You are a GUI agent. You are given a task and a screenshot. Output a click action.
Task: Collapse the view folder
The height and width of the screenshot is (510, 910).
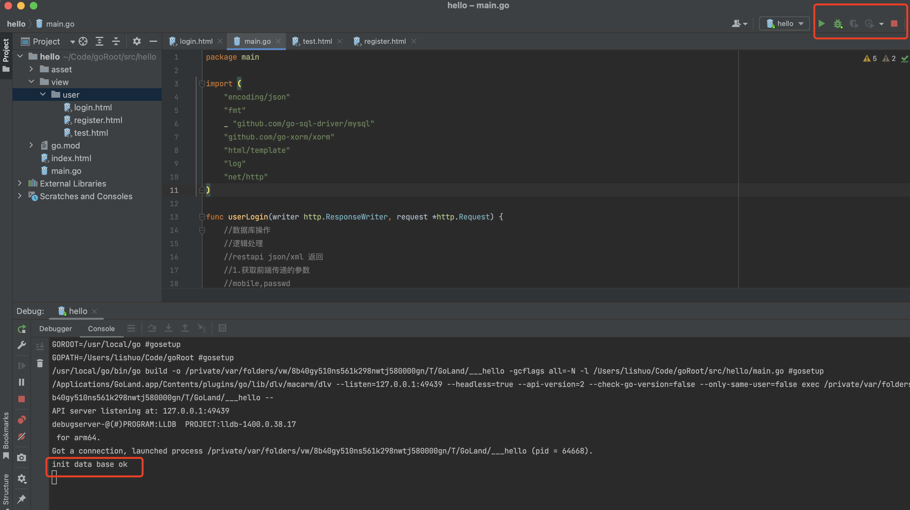coord(31,82)
